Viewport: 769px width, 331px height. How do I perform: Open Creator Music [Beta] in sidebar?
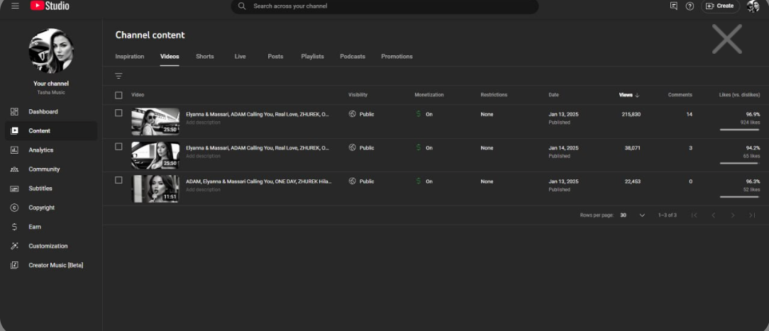pyautogui.click(x=55, y=265)
